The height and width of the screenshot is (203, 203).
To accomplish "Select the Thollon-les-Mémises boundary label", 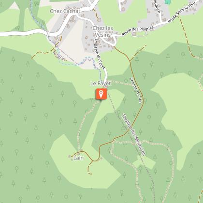I will [x=133, y=135].
